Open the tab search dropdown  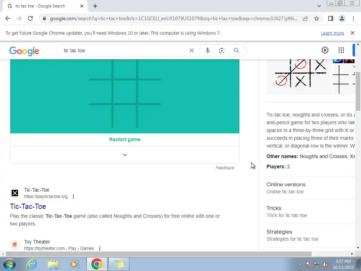pyautogui.click(x=319, y=6)
